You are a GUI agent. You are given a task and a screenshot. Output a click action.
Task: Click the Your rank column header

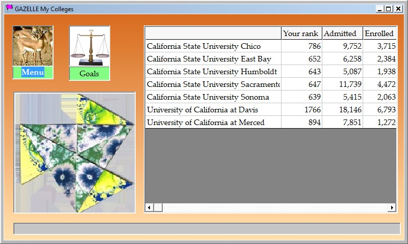[x=301, y=34]
